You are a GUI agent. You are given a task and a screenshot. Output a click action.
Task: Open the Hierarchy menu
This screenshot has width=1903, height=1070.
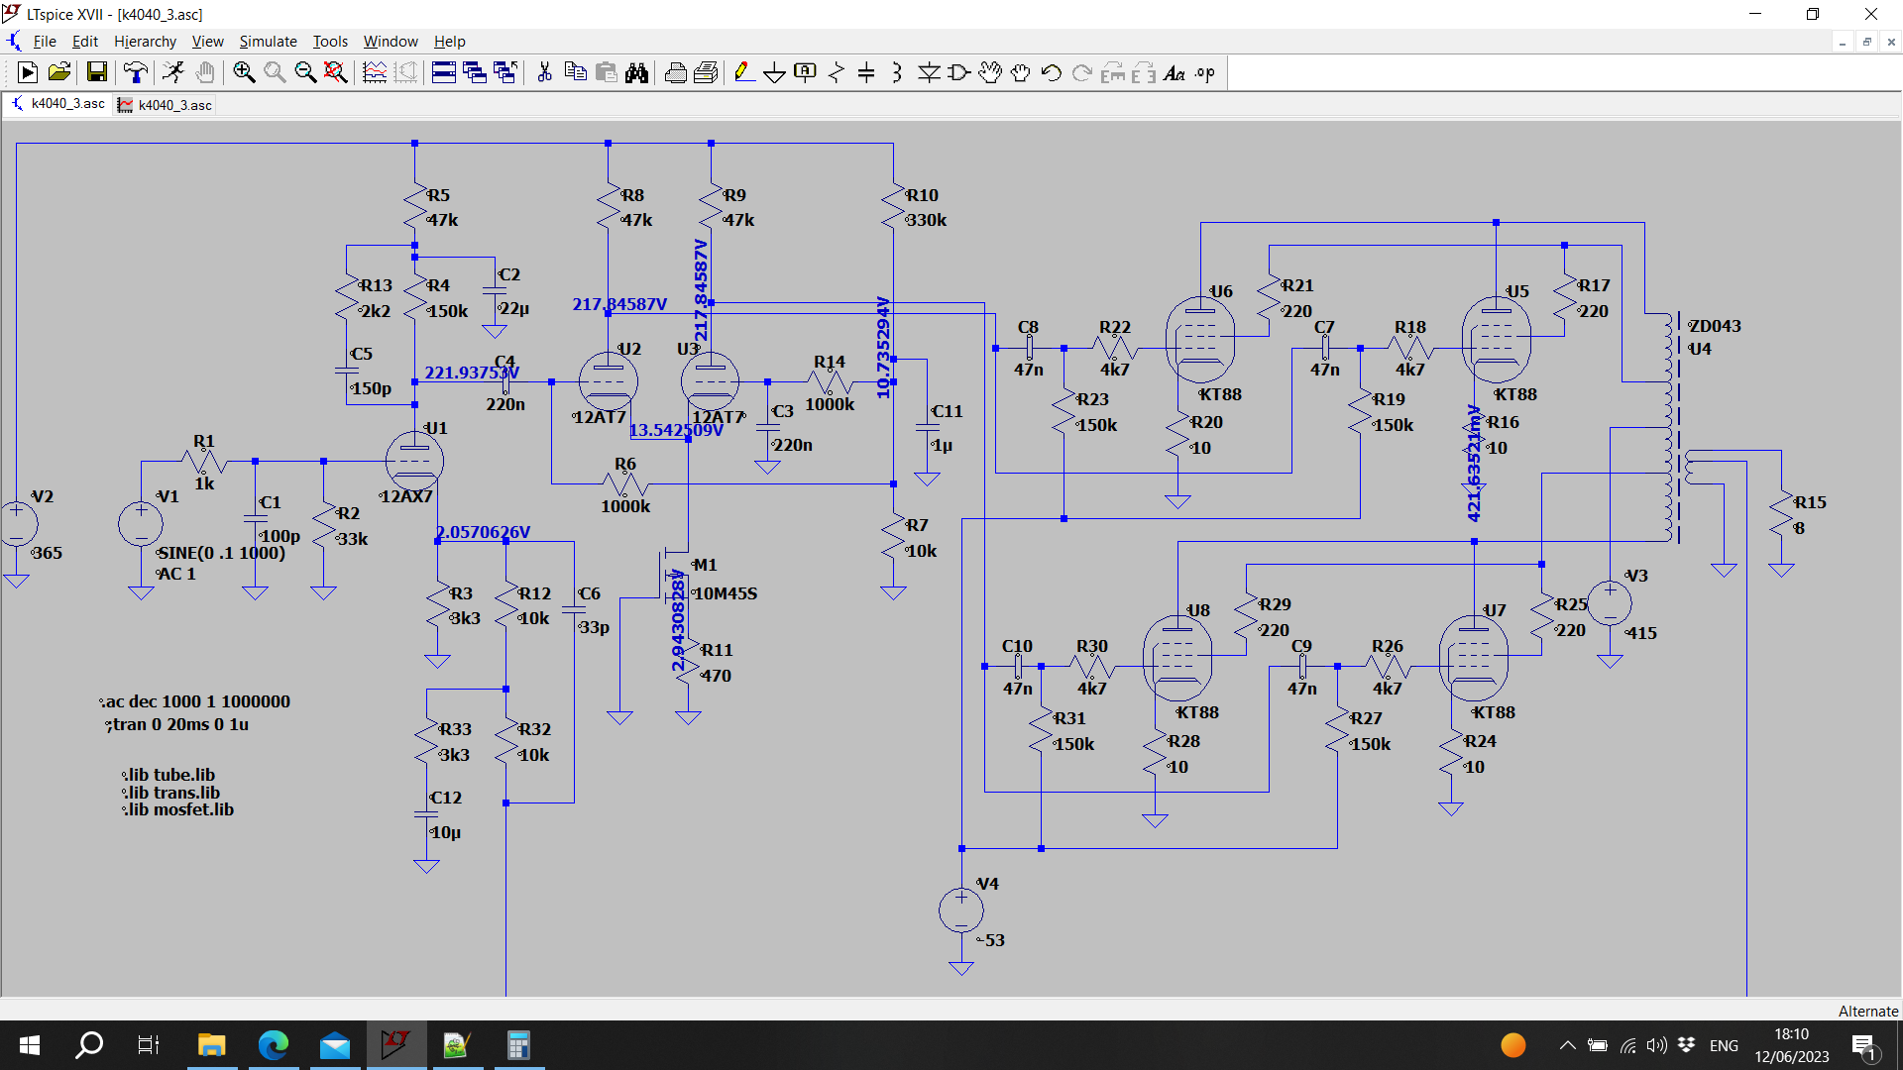click(x=145, y=42)
